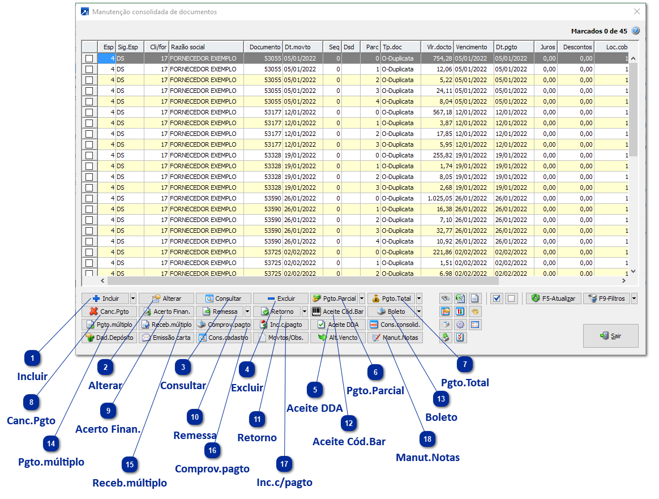Expand the dropdown arrow beside Incluir

(133, 298)
